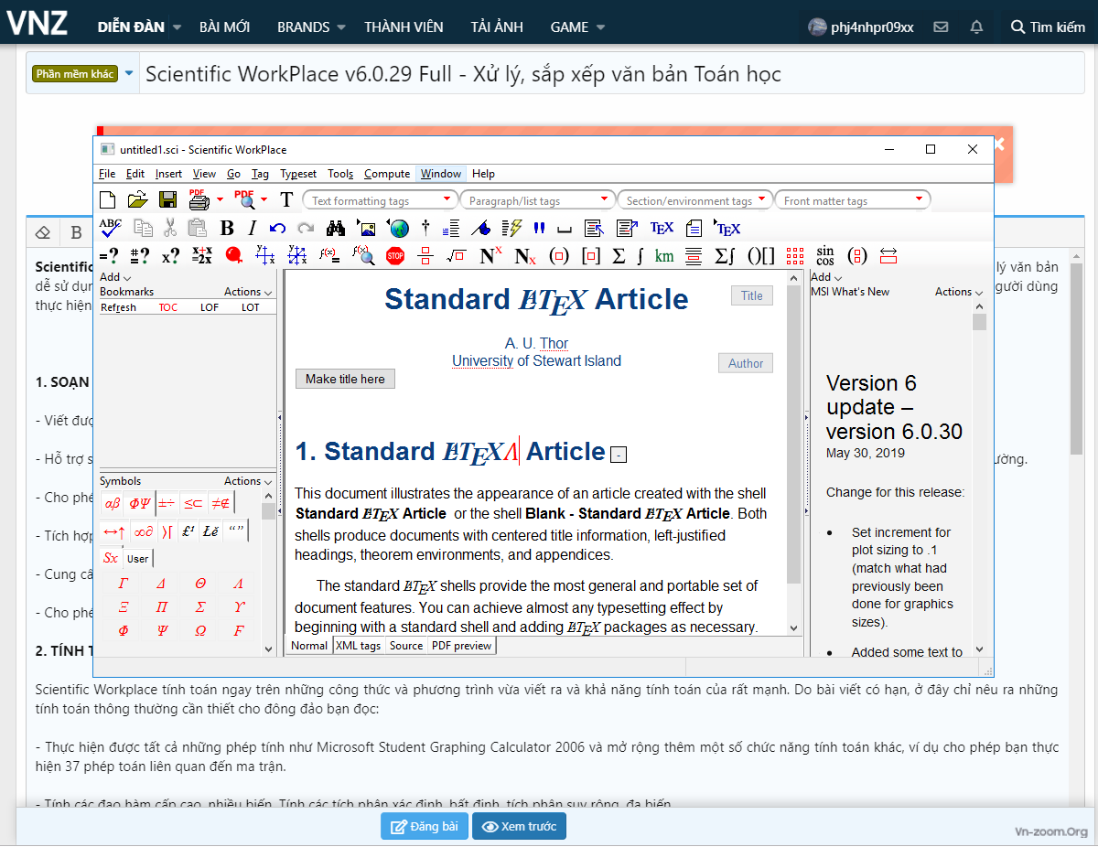
Task: Save the document with the floppy disk icon
Action: [168, 199]
